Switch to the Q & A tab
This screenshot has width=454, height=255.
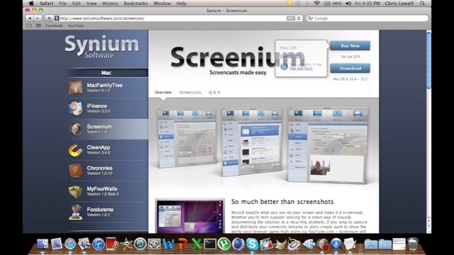(214, 92)
